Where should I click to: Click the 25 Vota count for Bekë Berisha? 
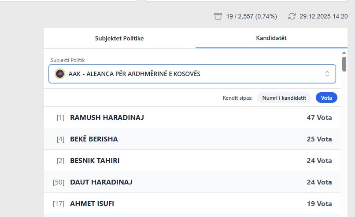[x=319, y=139]
